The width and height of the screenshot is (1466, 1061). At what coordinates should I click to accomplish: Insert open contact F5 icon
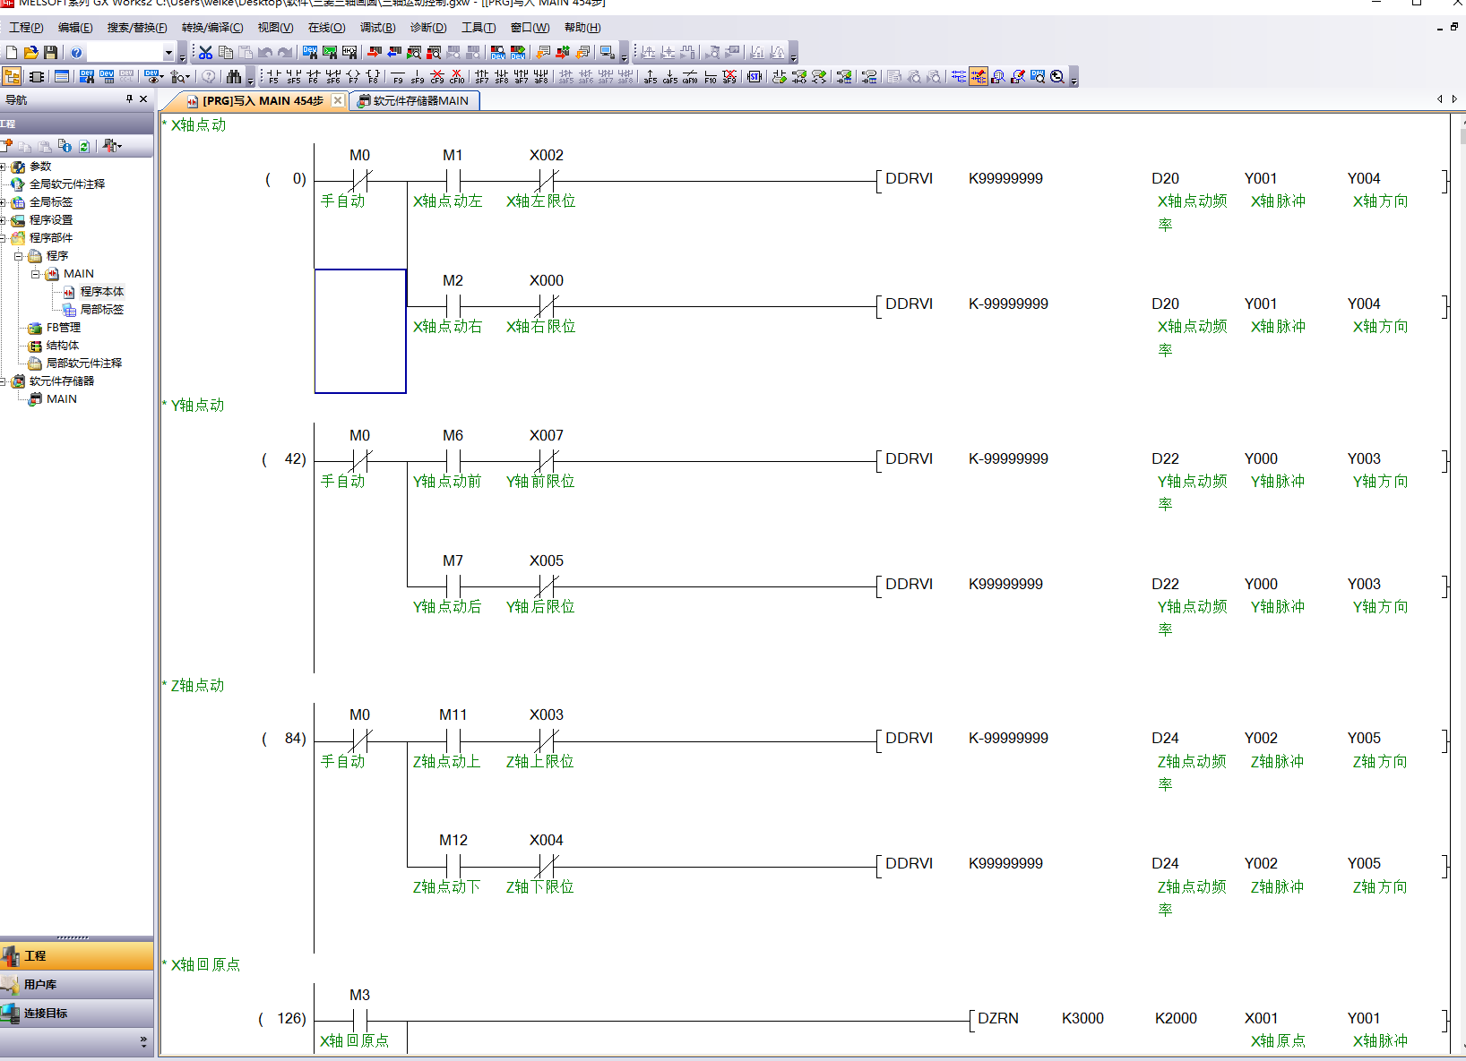[x=273, y=77]
